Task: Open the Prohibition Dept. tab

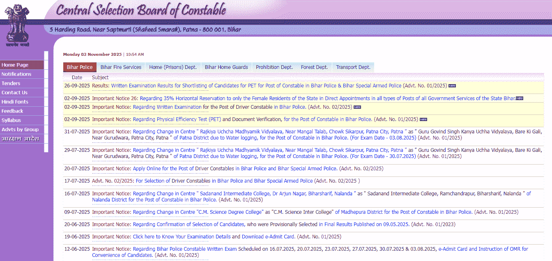Action: click(x=274, y=67)
